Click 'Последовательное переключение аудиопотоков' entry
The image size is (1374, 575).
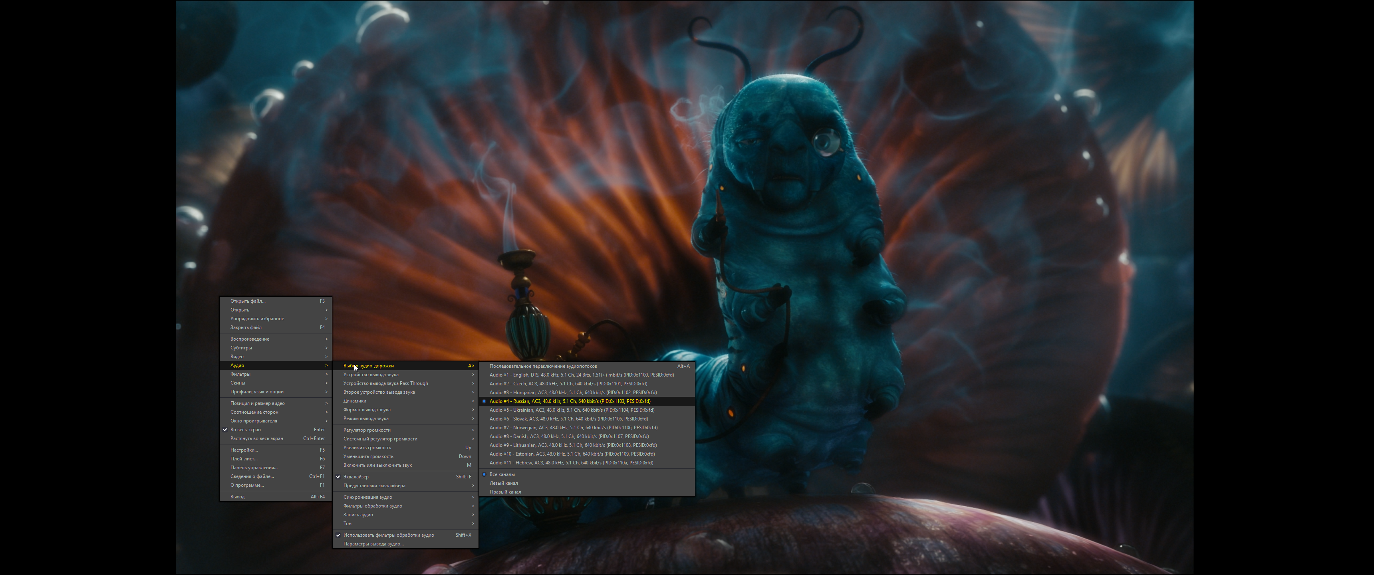pyautogui.click(x=587, y=366)
